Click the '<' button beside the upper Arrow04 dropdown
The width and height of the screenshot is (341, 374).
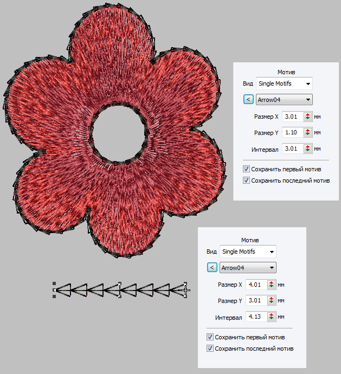click(x=248, y=99)
